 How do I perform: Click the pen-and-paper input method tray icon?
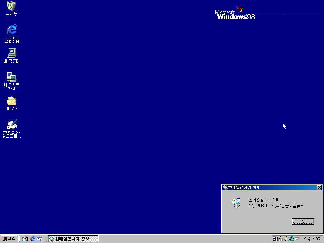(280, 239)
